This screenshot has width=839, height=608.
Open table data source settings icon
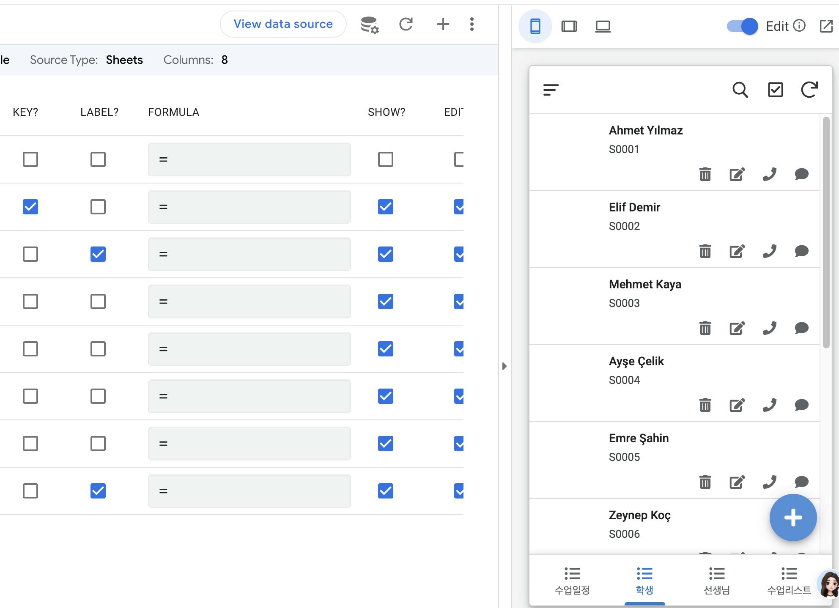tap(369, 25)
